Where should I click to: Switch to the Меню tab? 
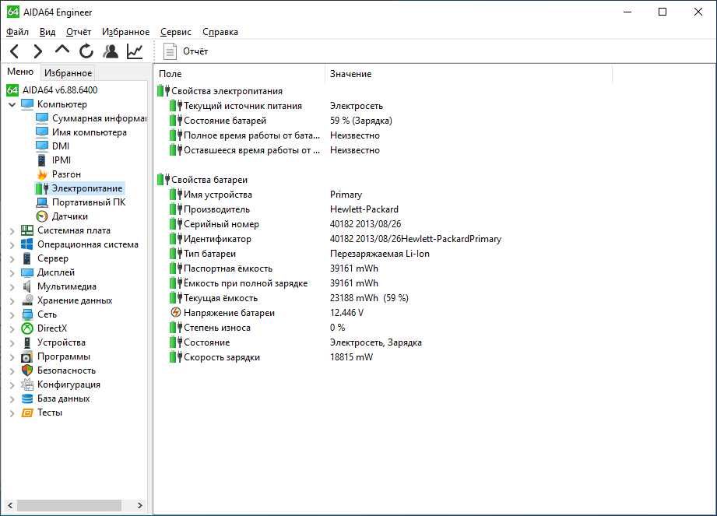20,72
